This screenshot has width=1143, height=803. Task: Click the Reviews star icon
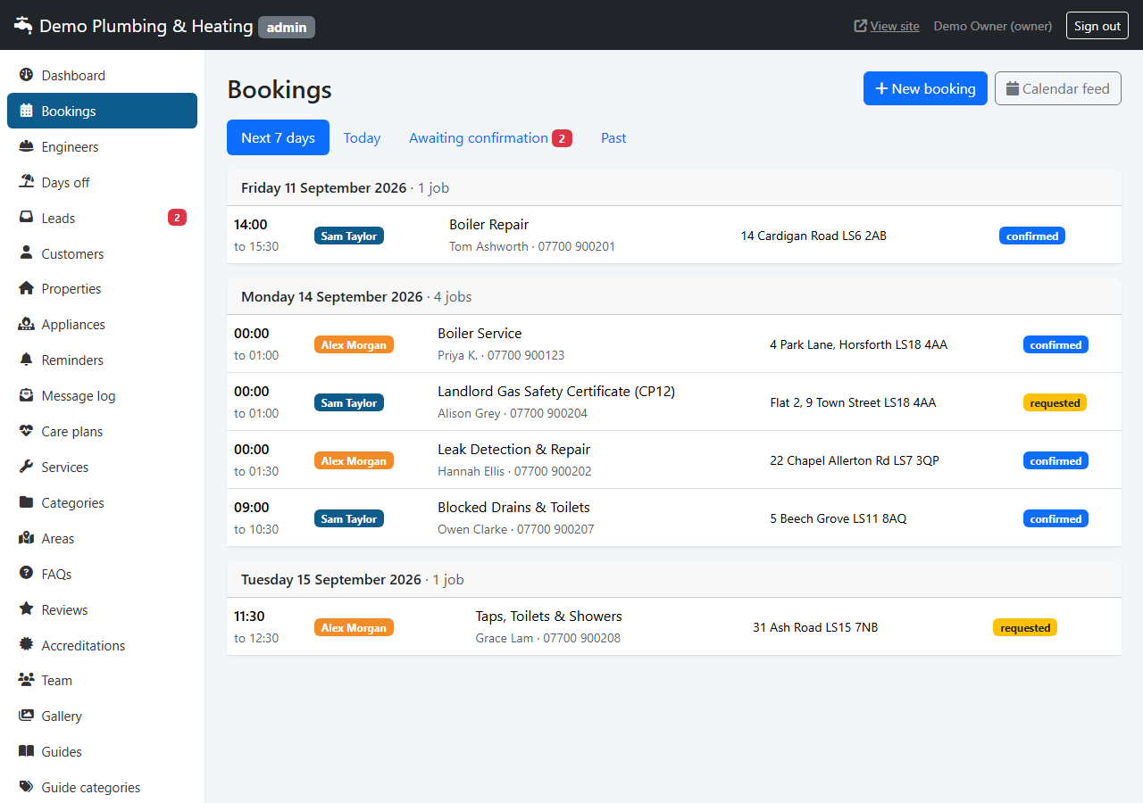[x=26, y=609]
